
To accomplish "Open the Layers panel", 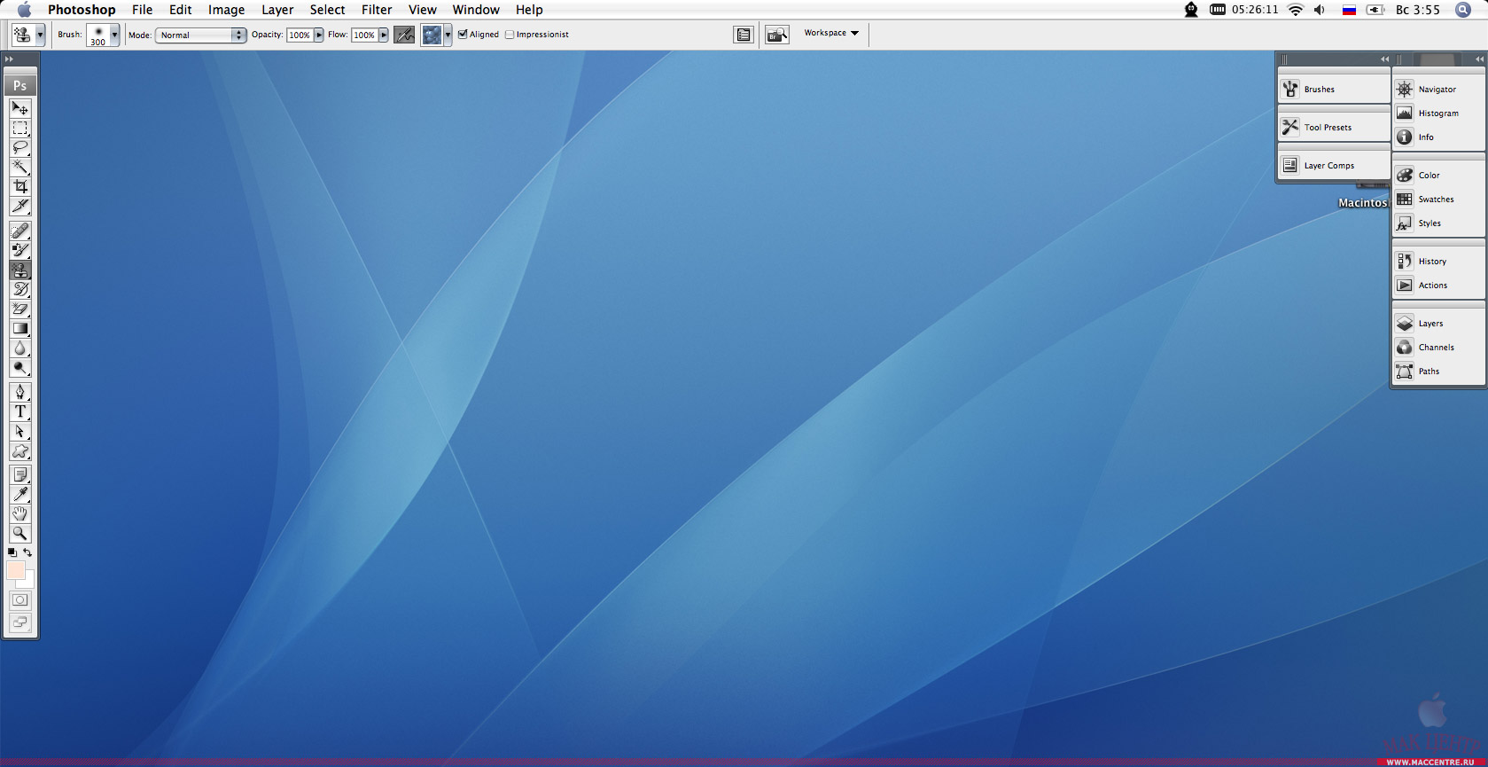I will (x=1437, y=323).
